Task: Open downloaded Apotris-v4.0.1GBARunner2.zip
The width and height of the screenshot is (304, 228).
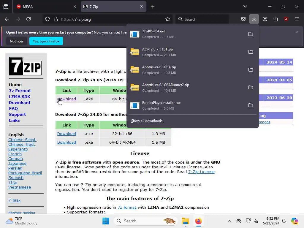Action: pyautogui.click(x=186, y=88)
